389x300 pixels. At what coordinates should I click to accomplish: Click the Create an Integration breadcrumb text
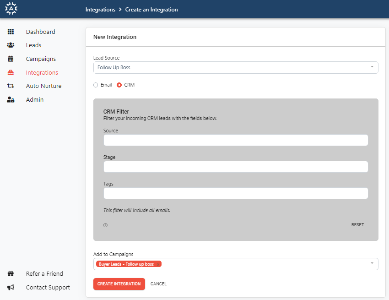tap(151, 10)
